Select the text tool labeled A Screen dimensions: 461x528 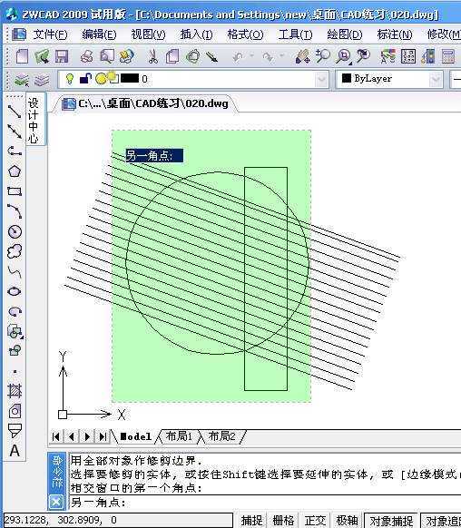click(15, 451)
